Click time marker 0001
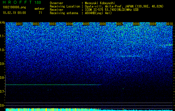Screen dimensions: 175x111 click(19, 24)
